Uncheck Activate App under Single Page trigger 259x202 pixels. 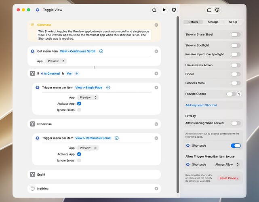[79, 103]
